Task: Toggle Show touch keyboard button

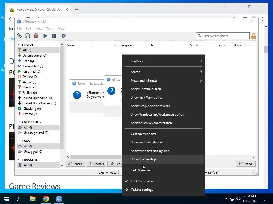Action: pos(163,123)
